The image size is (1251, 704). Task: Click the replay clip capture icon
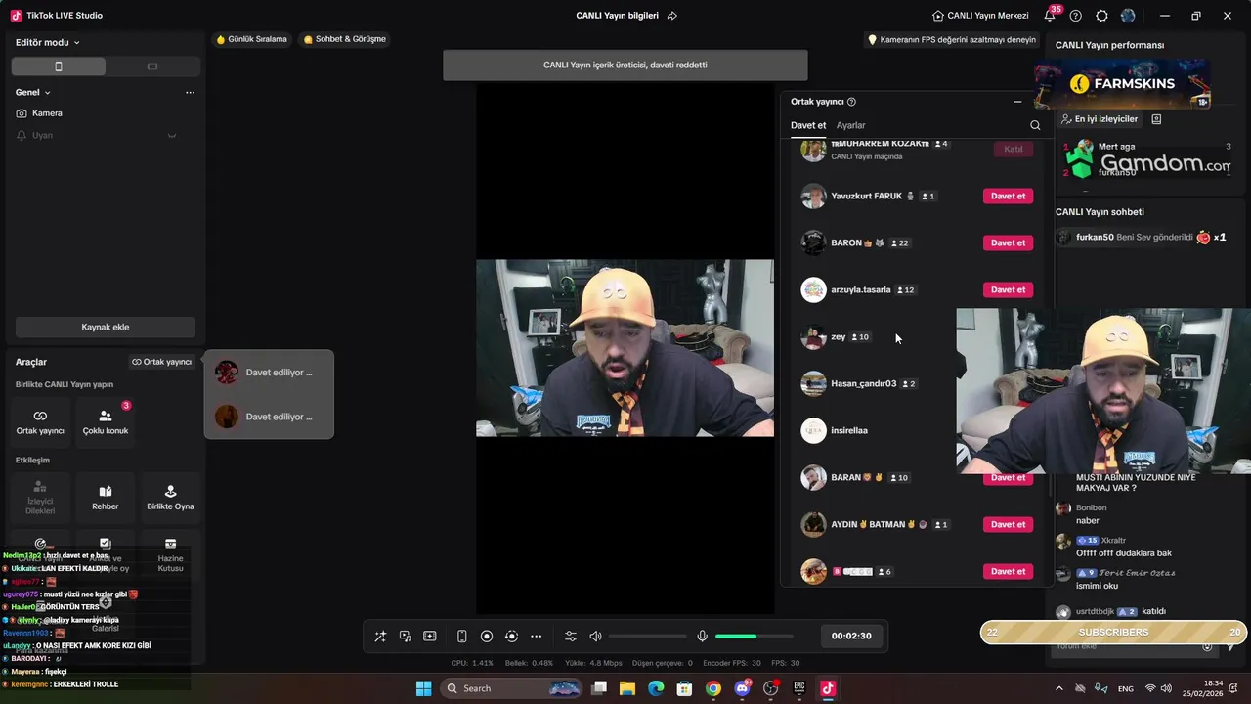pos(511,637)
